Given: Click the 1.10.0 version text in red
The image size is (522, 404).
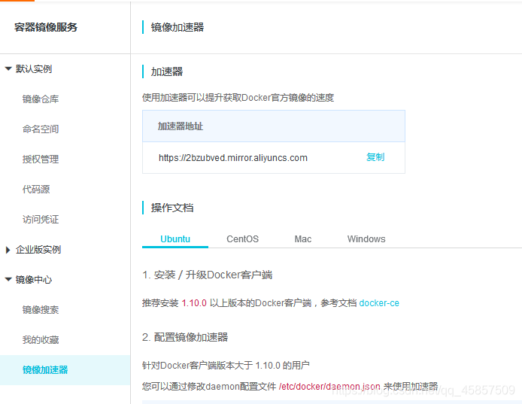Looking at the screenshot, I should point(194,303).
